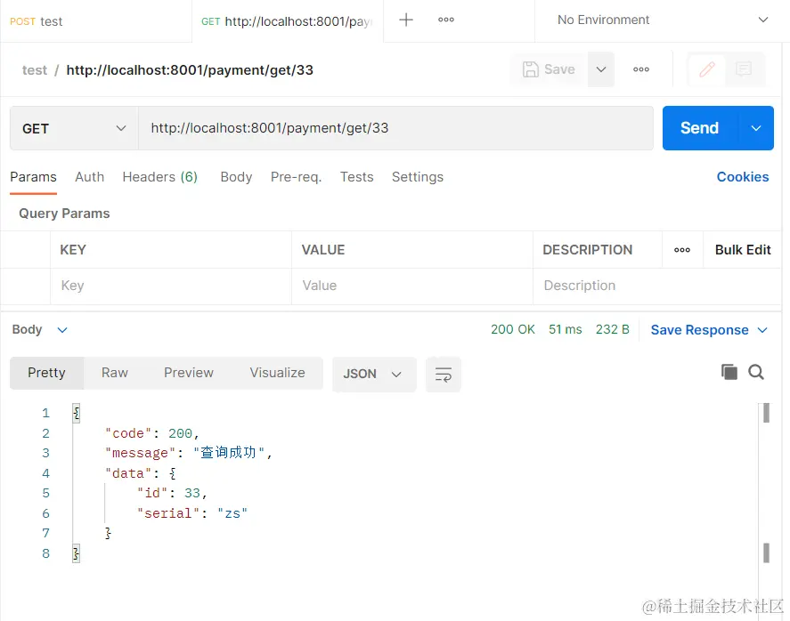Open query params column options ellipsis

point(682,250)
